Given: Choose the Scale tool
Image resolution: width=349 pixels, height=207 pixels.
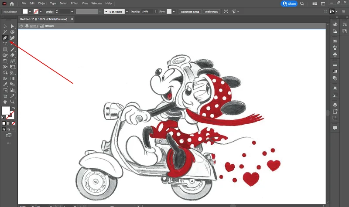Looking at the screenshot, I should (x=13, y=61).
